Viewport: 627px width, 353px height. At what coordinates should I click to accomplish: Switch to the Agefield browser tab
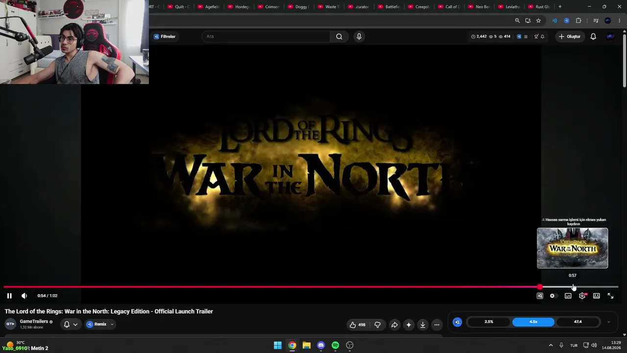(209, 7)
